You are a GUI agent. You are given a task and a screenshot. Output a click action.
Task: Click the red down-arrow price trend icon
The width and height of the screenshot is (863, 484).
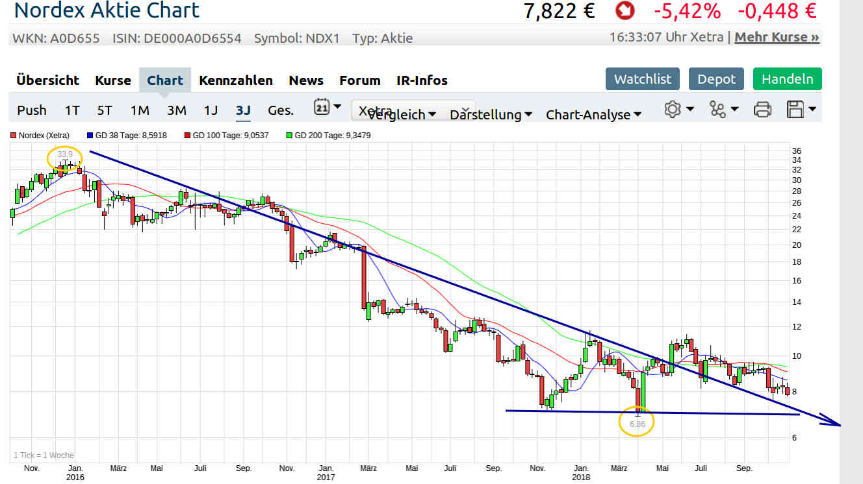(x=625, y=11)
